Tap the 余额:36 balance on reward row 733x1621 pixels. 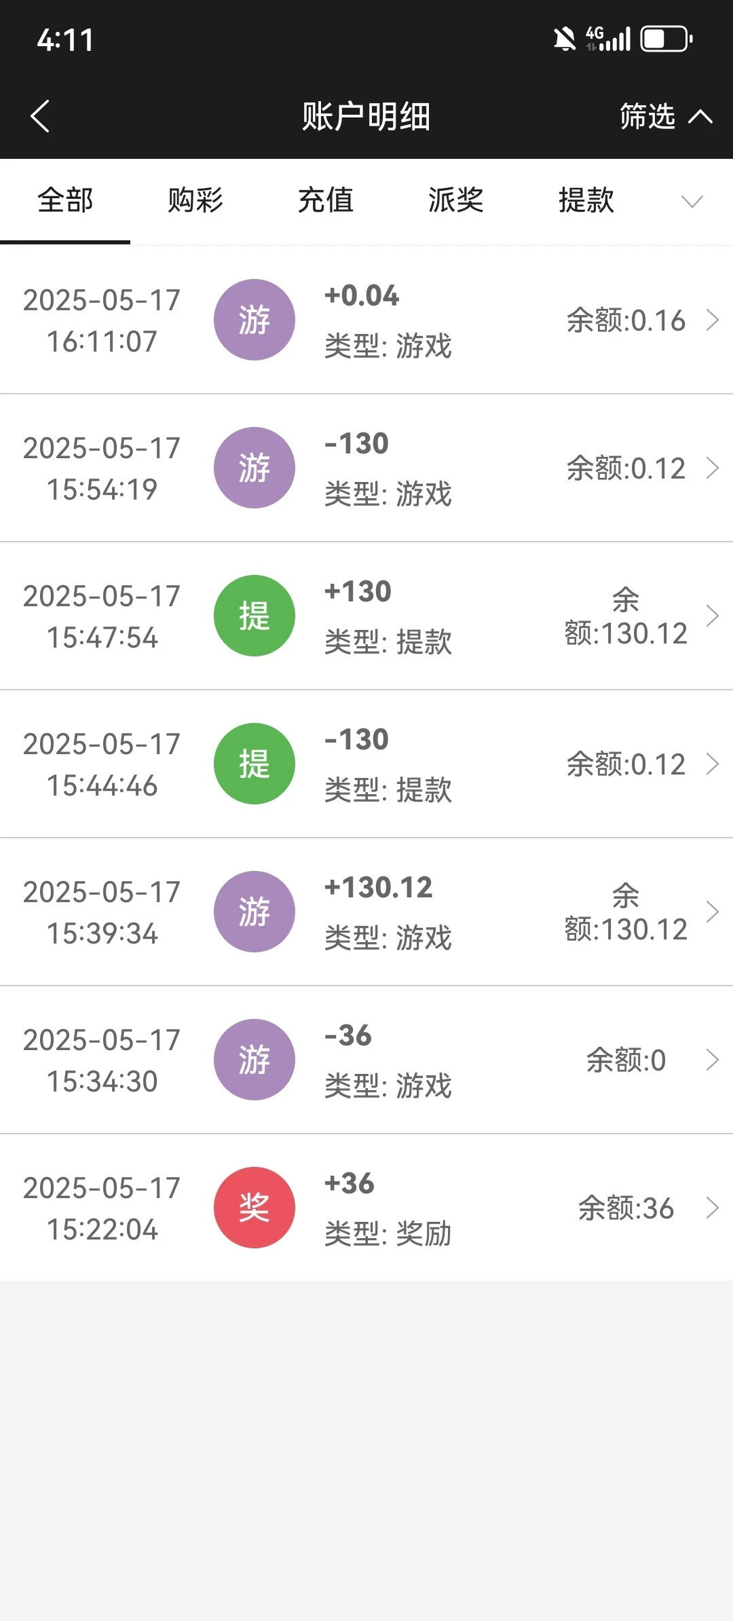tap(626, 1208)
